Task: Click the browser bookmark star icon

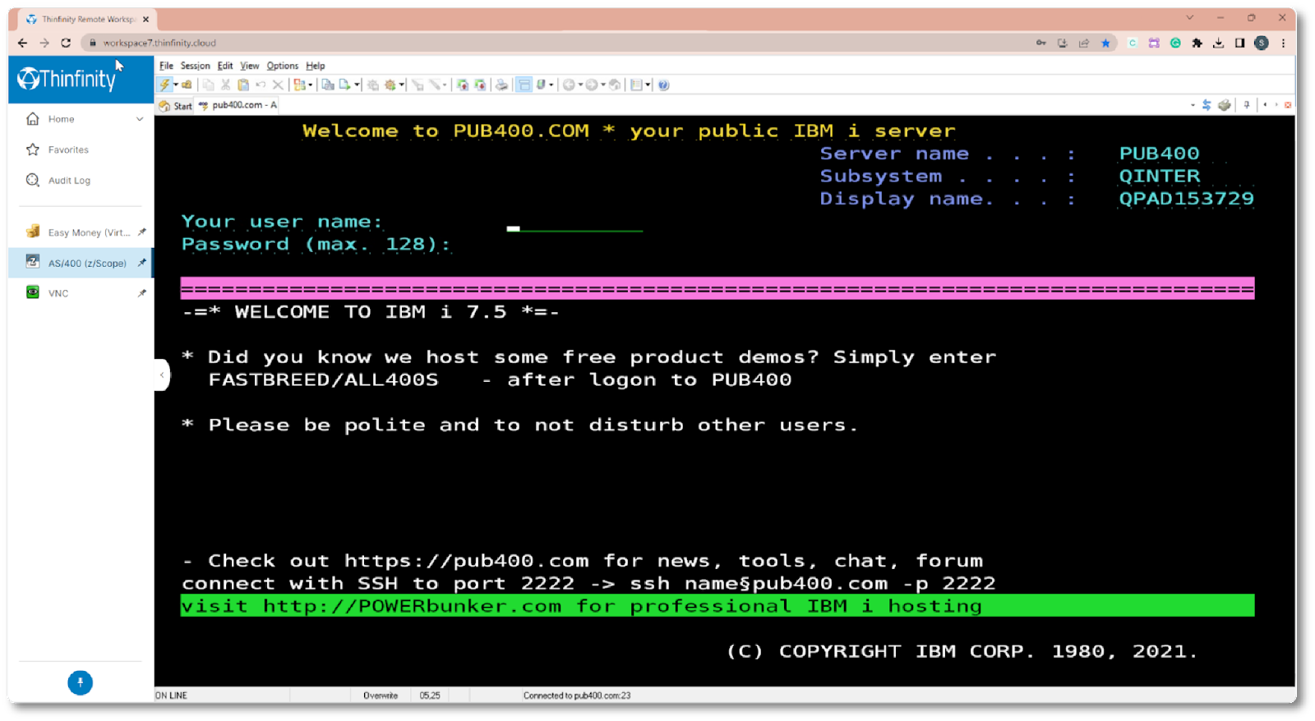Action: [x=1105, y=43]
